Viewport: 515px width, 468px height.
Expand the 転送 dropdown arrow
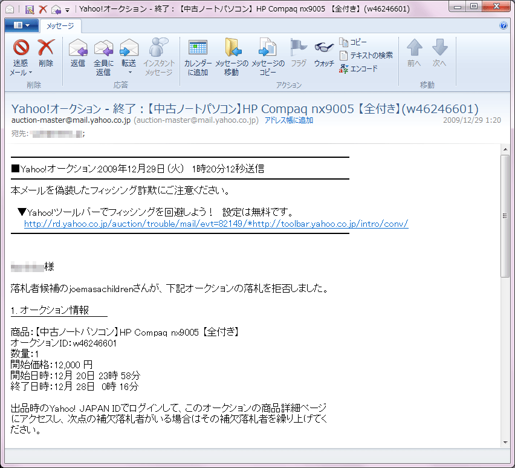click(x=130, y=73)
